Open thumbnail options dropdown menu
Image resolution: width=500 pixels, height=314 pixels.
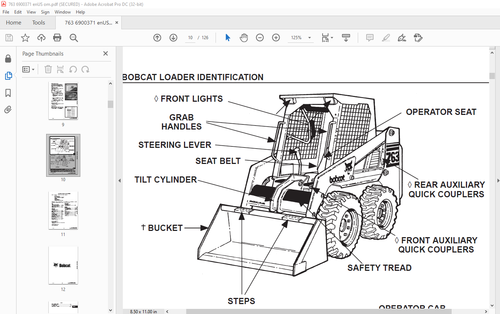pyautogui.click(x=29, y=69)
